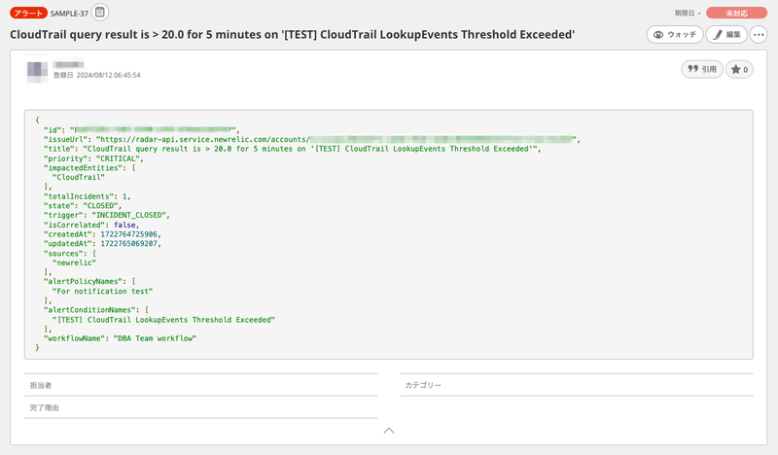Click the "title" line in JSON block

pyautogui.click(x=293, y=149)
